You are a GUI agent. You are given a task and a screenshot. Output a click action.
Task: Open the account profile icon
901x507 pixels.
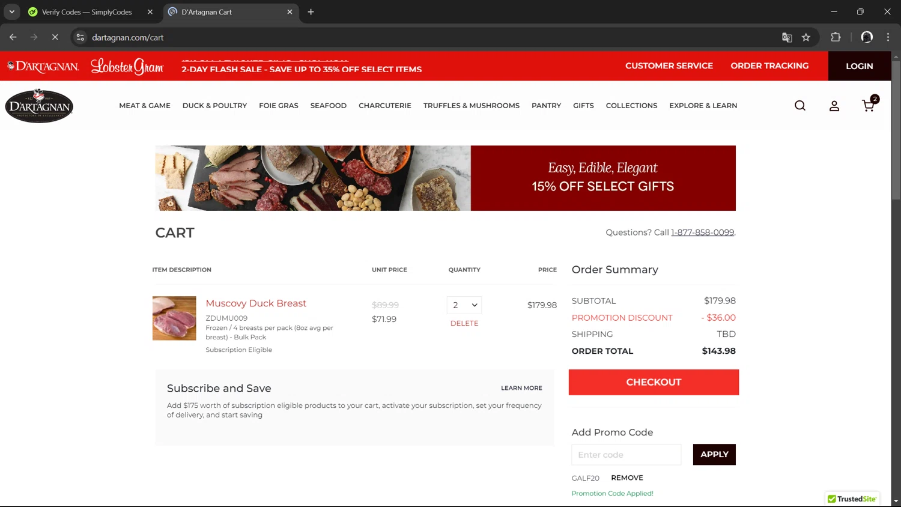[834, 106]
